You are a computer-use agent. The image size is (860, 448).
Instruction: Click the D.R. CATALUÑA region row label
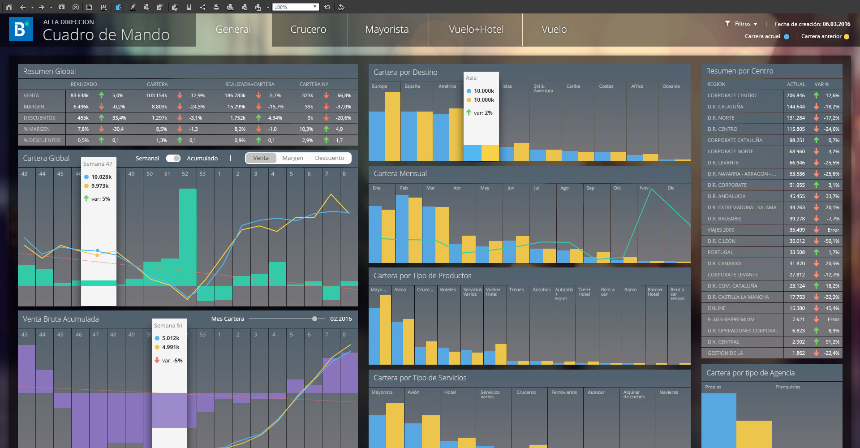pyautogui.click(x=725, y=107)
